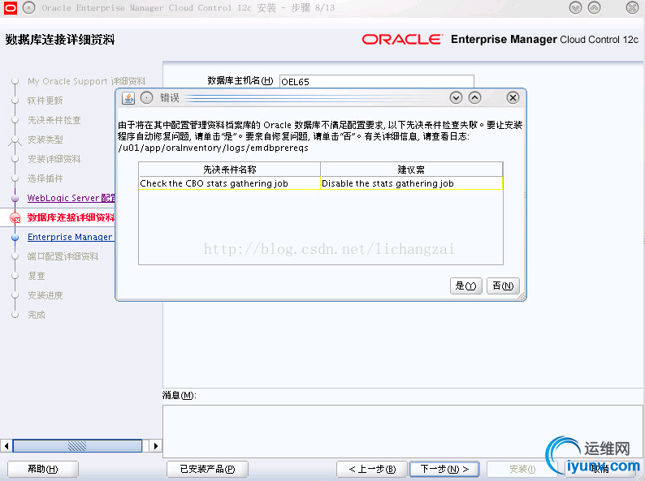Select the 'Check the CBO stats gathering job' cell
This screenshot has height=481, width=645.
(230, 183)
